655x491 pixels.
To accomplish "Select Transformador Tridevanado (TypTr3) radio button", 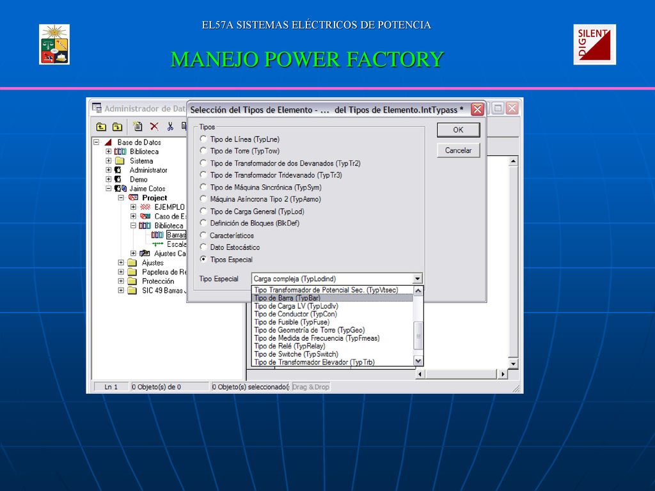I will click(203, 175).
